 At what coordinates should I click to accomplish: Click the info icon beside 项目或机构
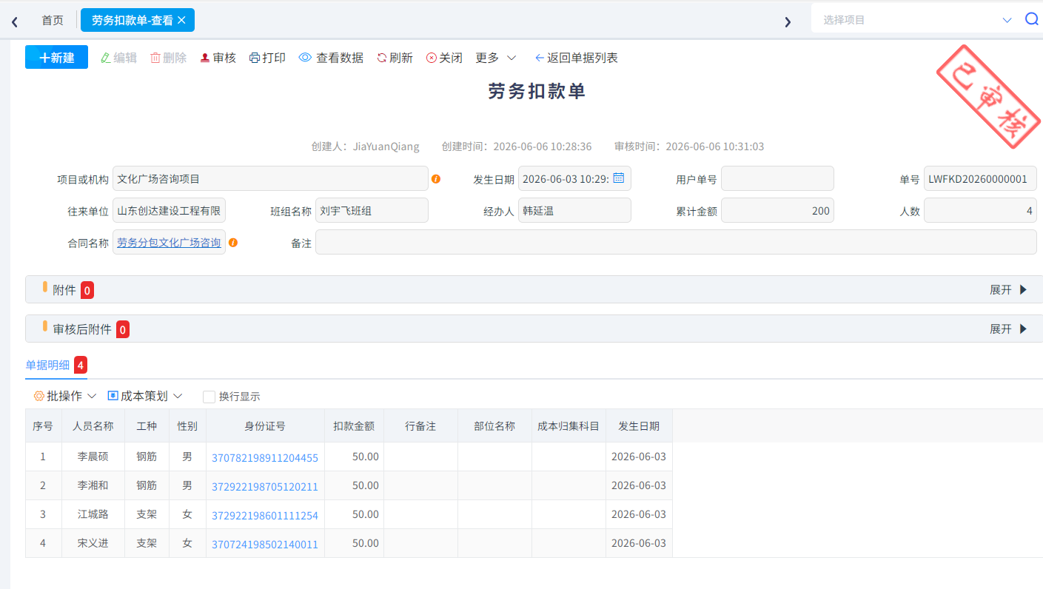[x=436, y=179]
